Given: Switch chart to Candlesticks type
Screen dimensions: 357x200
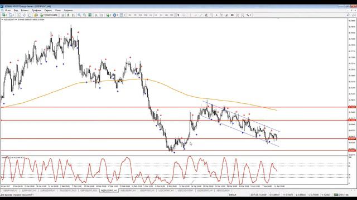Looking at the screenshot, I should point(68,15).
